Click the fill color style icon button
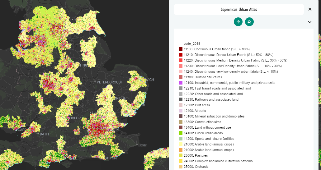Viewport: 321px width, 170px height. click(249, 22)
